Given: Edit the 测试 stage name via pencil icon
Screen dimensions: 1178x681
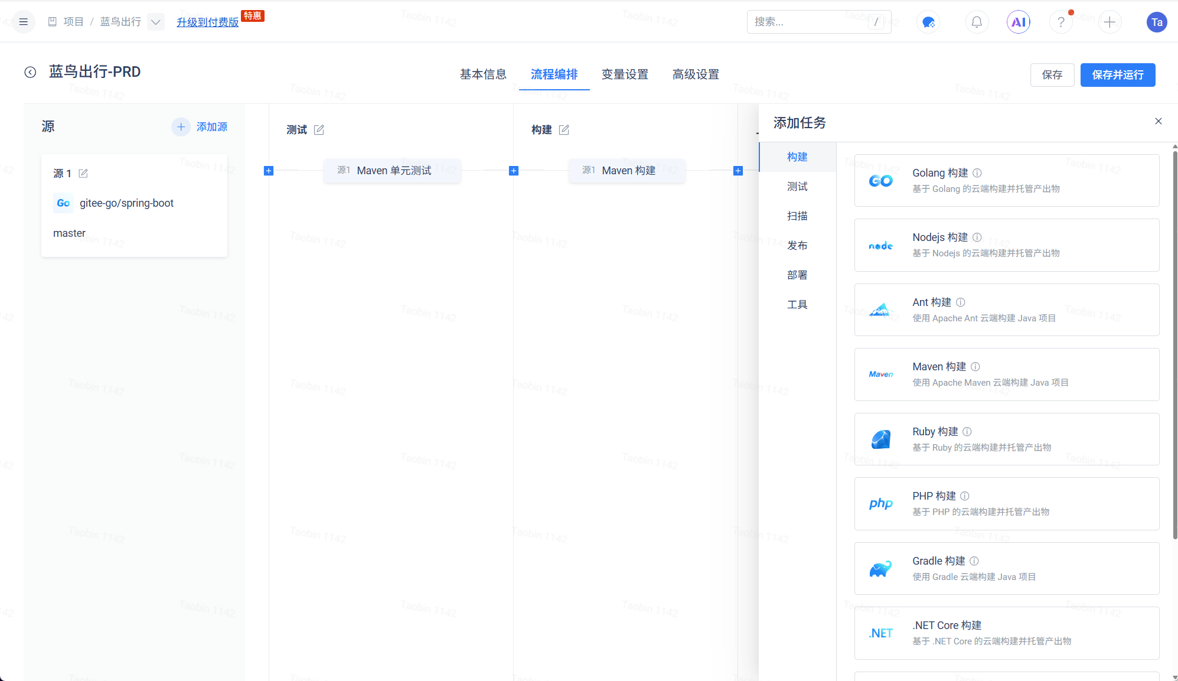Looking at the screenshot, I should [x=319, y=129].
